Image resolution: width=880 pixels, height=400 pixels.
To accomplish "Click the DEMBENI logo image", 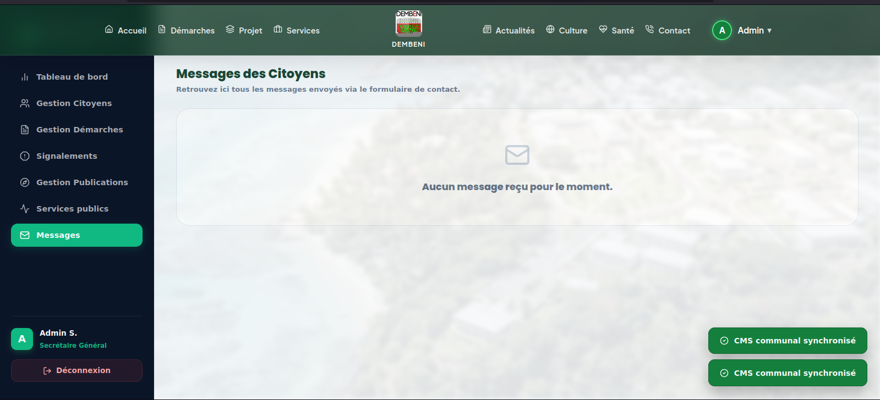I will click(x=408, y=24).
